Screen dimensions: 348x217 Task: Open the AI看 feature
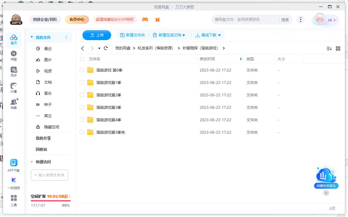[13, 88]
